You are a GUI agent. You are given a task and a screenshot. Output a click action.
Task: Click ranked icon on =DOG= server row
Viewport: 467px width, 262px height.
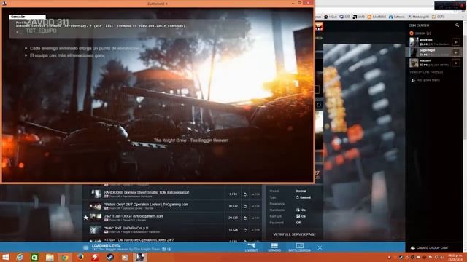(245, 218)
